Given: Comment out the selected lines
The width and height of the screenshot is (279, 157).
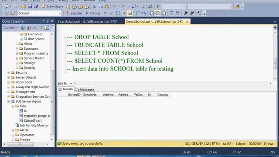Looking at the screenshot, I should point(171,14).
